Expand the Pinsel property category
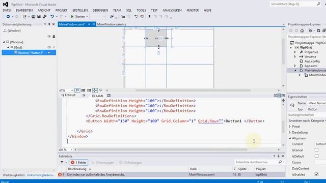Image resolution: width=326 pixels, height=183 pixels. 290,127
